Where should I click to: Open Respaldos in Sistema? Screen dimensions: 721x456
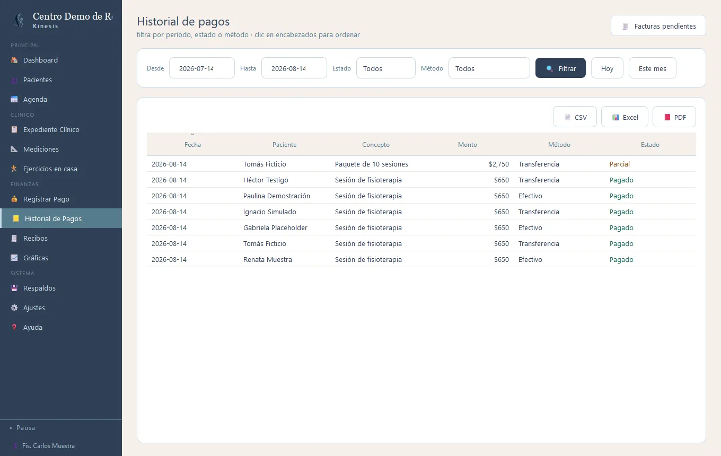pyautogui.click(x=61, y=288)
